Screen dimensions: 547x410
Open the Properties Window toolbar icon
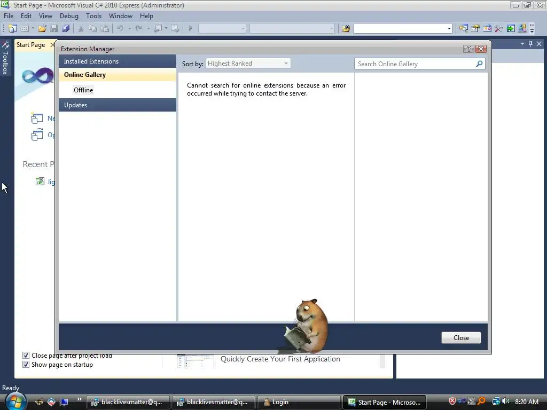click(475, 28)
